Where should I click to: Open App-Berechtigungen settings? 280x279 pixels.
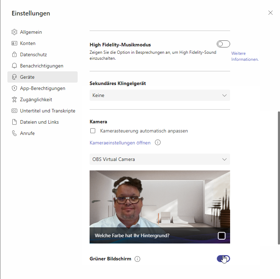click(43, 88)
